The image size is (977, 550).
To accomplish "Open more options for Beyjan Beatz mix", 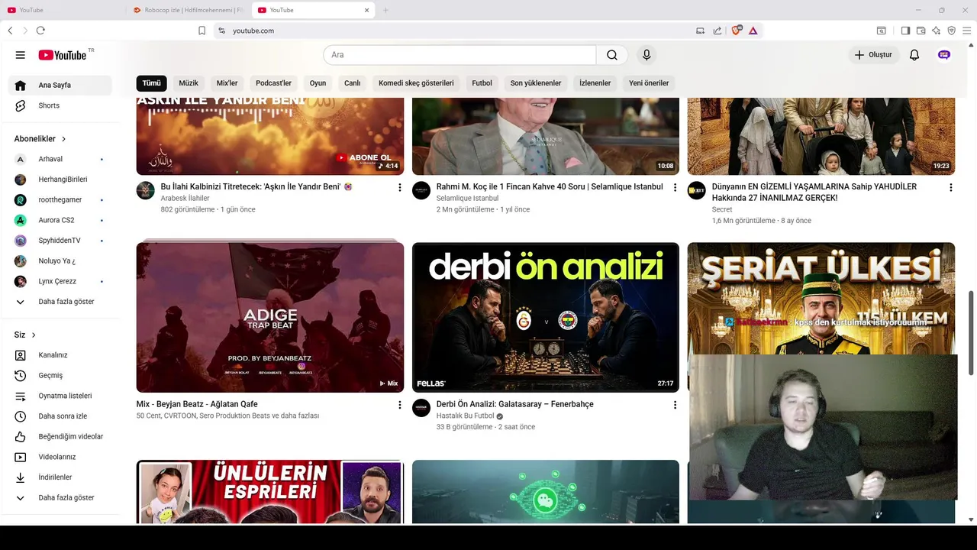I will (x=399, y=405).
